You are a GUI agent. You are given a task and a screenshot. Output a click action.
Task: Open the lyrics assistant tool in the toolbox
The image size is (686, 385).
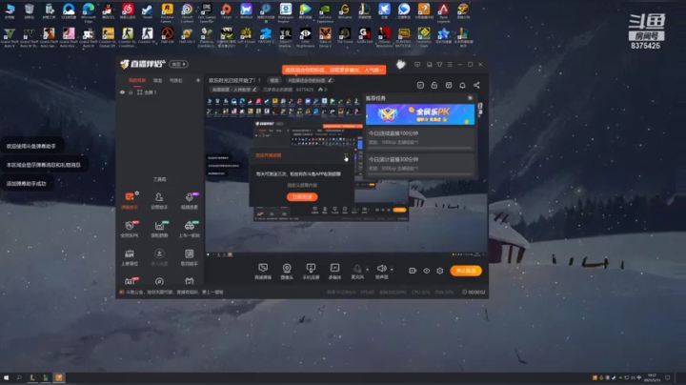(x=189, y=257)
